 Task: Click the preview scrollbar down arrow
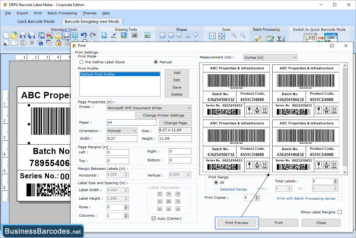click(x=345, y=172)
